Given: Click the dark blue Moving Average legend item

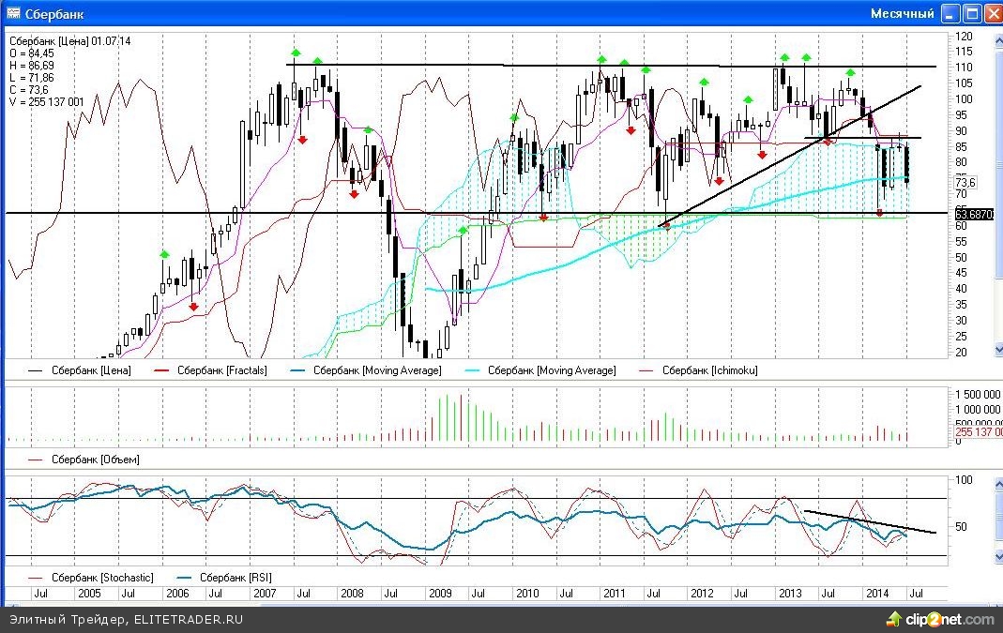Looking at the screenshot, I should point(377,370).
